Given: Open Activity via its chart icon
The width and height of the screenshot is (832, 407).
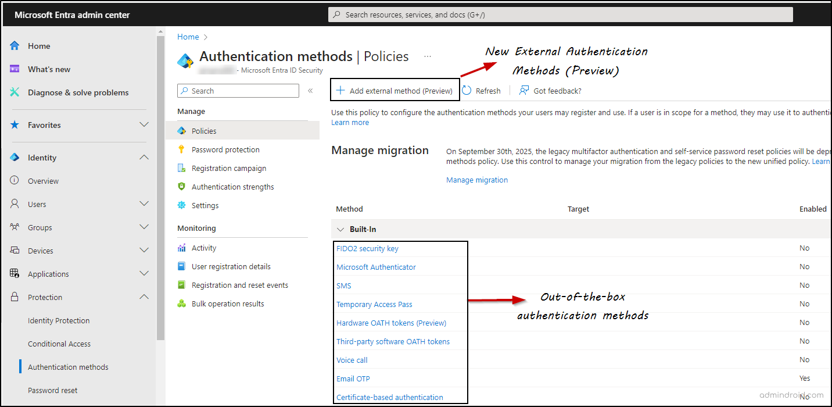Looking at the screenshot, I should (183, 247).
